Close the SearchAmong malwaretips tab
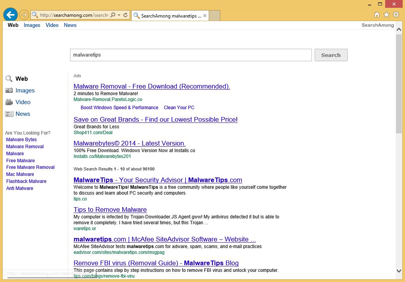 point(205,16)
